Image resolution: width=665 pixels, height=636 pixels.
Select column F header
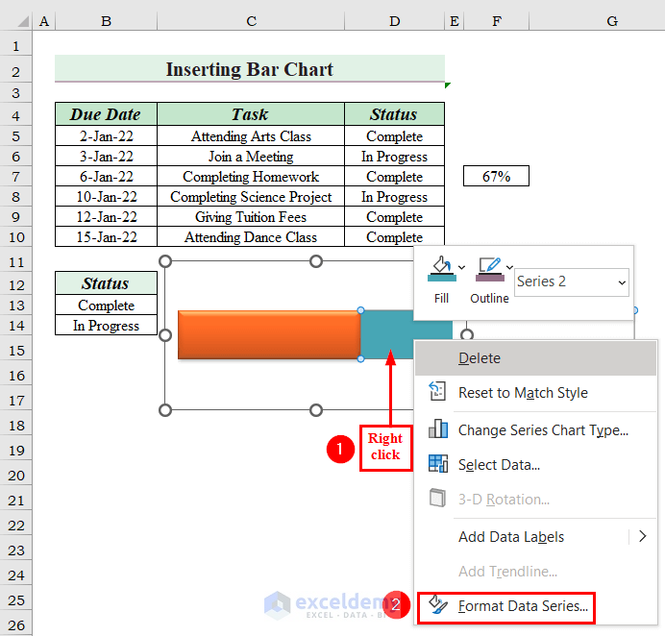click(497, 21)
